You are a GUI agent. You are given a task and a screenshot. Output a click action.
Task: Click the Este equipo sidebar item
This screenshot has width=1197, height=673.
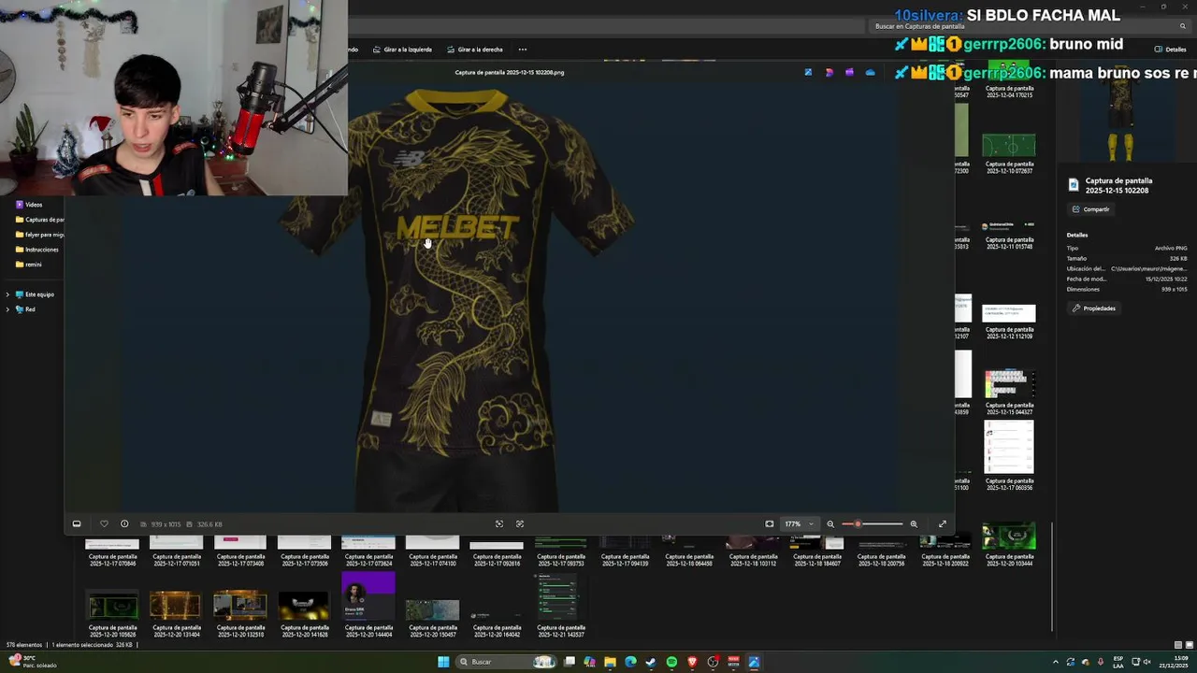pyautogui.click(x=36, y=294)
